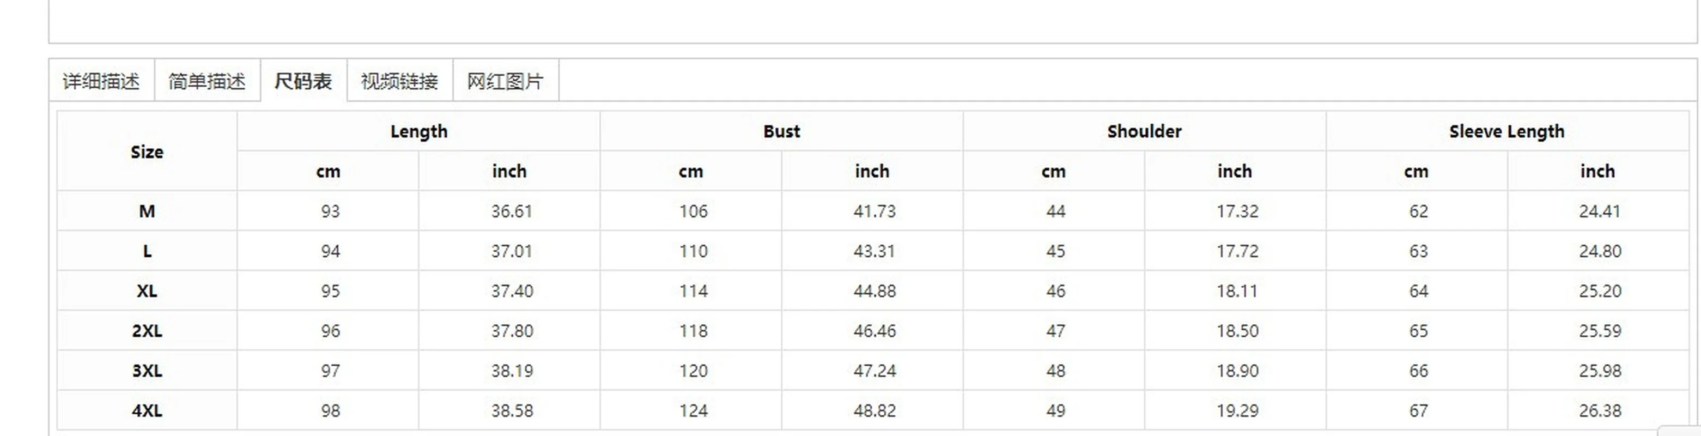1701x436 pixels.
Task: Select the M size row label
Action: click(147, 211)
